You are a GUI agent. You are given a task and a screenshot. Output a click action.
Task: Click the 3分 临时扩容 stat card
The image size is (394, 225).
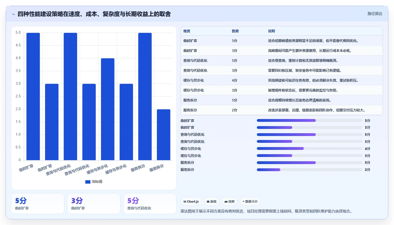coord(94,203)
